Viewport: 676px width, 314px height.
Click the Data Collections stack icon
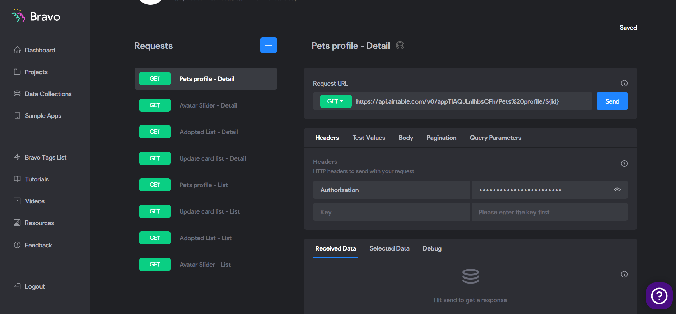click(x=17, y=94)
